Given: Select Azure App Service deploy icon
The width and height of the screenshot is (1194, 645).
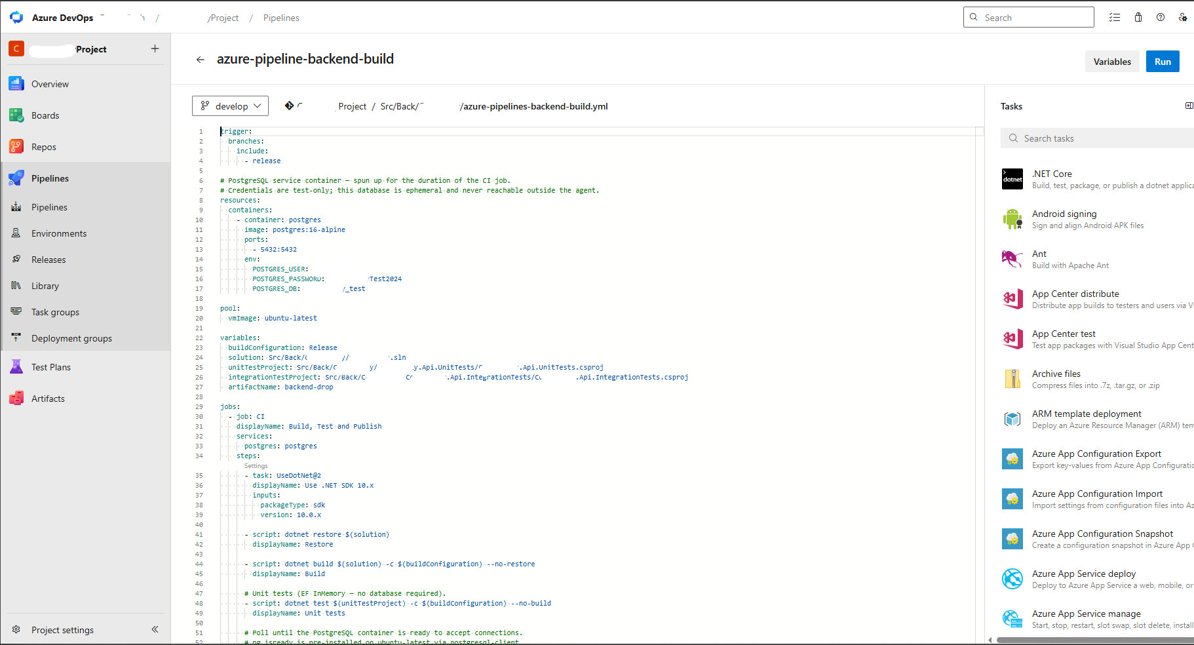Looking at the screenshot, I should pyautogui.click(x=1012, y=579).
